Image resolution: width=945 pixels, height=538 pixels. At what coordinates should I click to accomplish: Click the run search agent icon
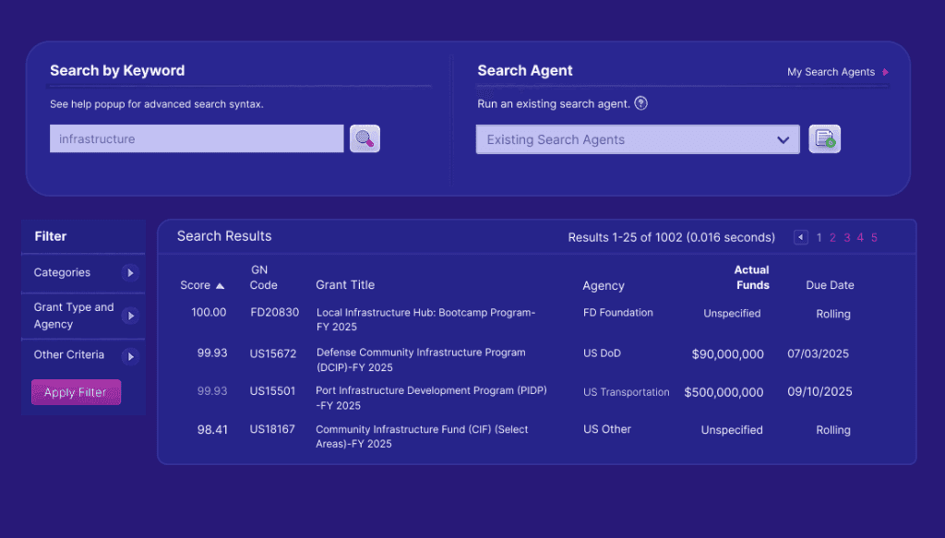tap(824, 139)
